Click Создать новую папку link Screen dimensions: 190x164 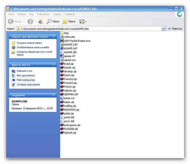(29, 43)
